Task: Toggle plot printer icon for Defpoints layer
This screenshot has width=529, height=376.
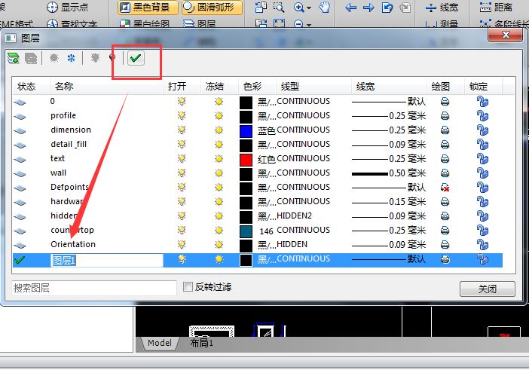Action: point(445,188)
